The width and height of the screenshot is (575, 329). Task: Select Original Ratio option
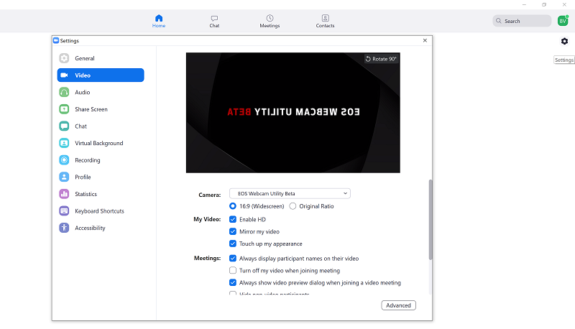(293, 206)
